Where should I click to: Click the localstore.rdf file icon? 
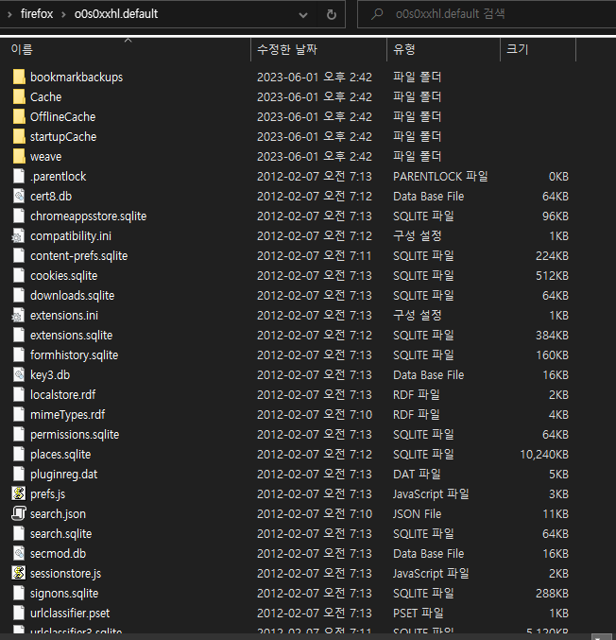[19, 395]
